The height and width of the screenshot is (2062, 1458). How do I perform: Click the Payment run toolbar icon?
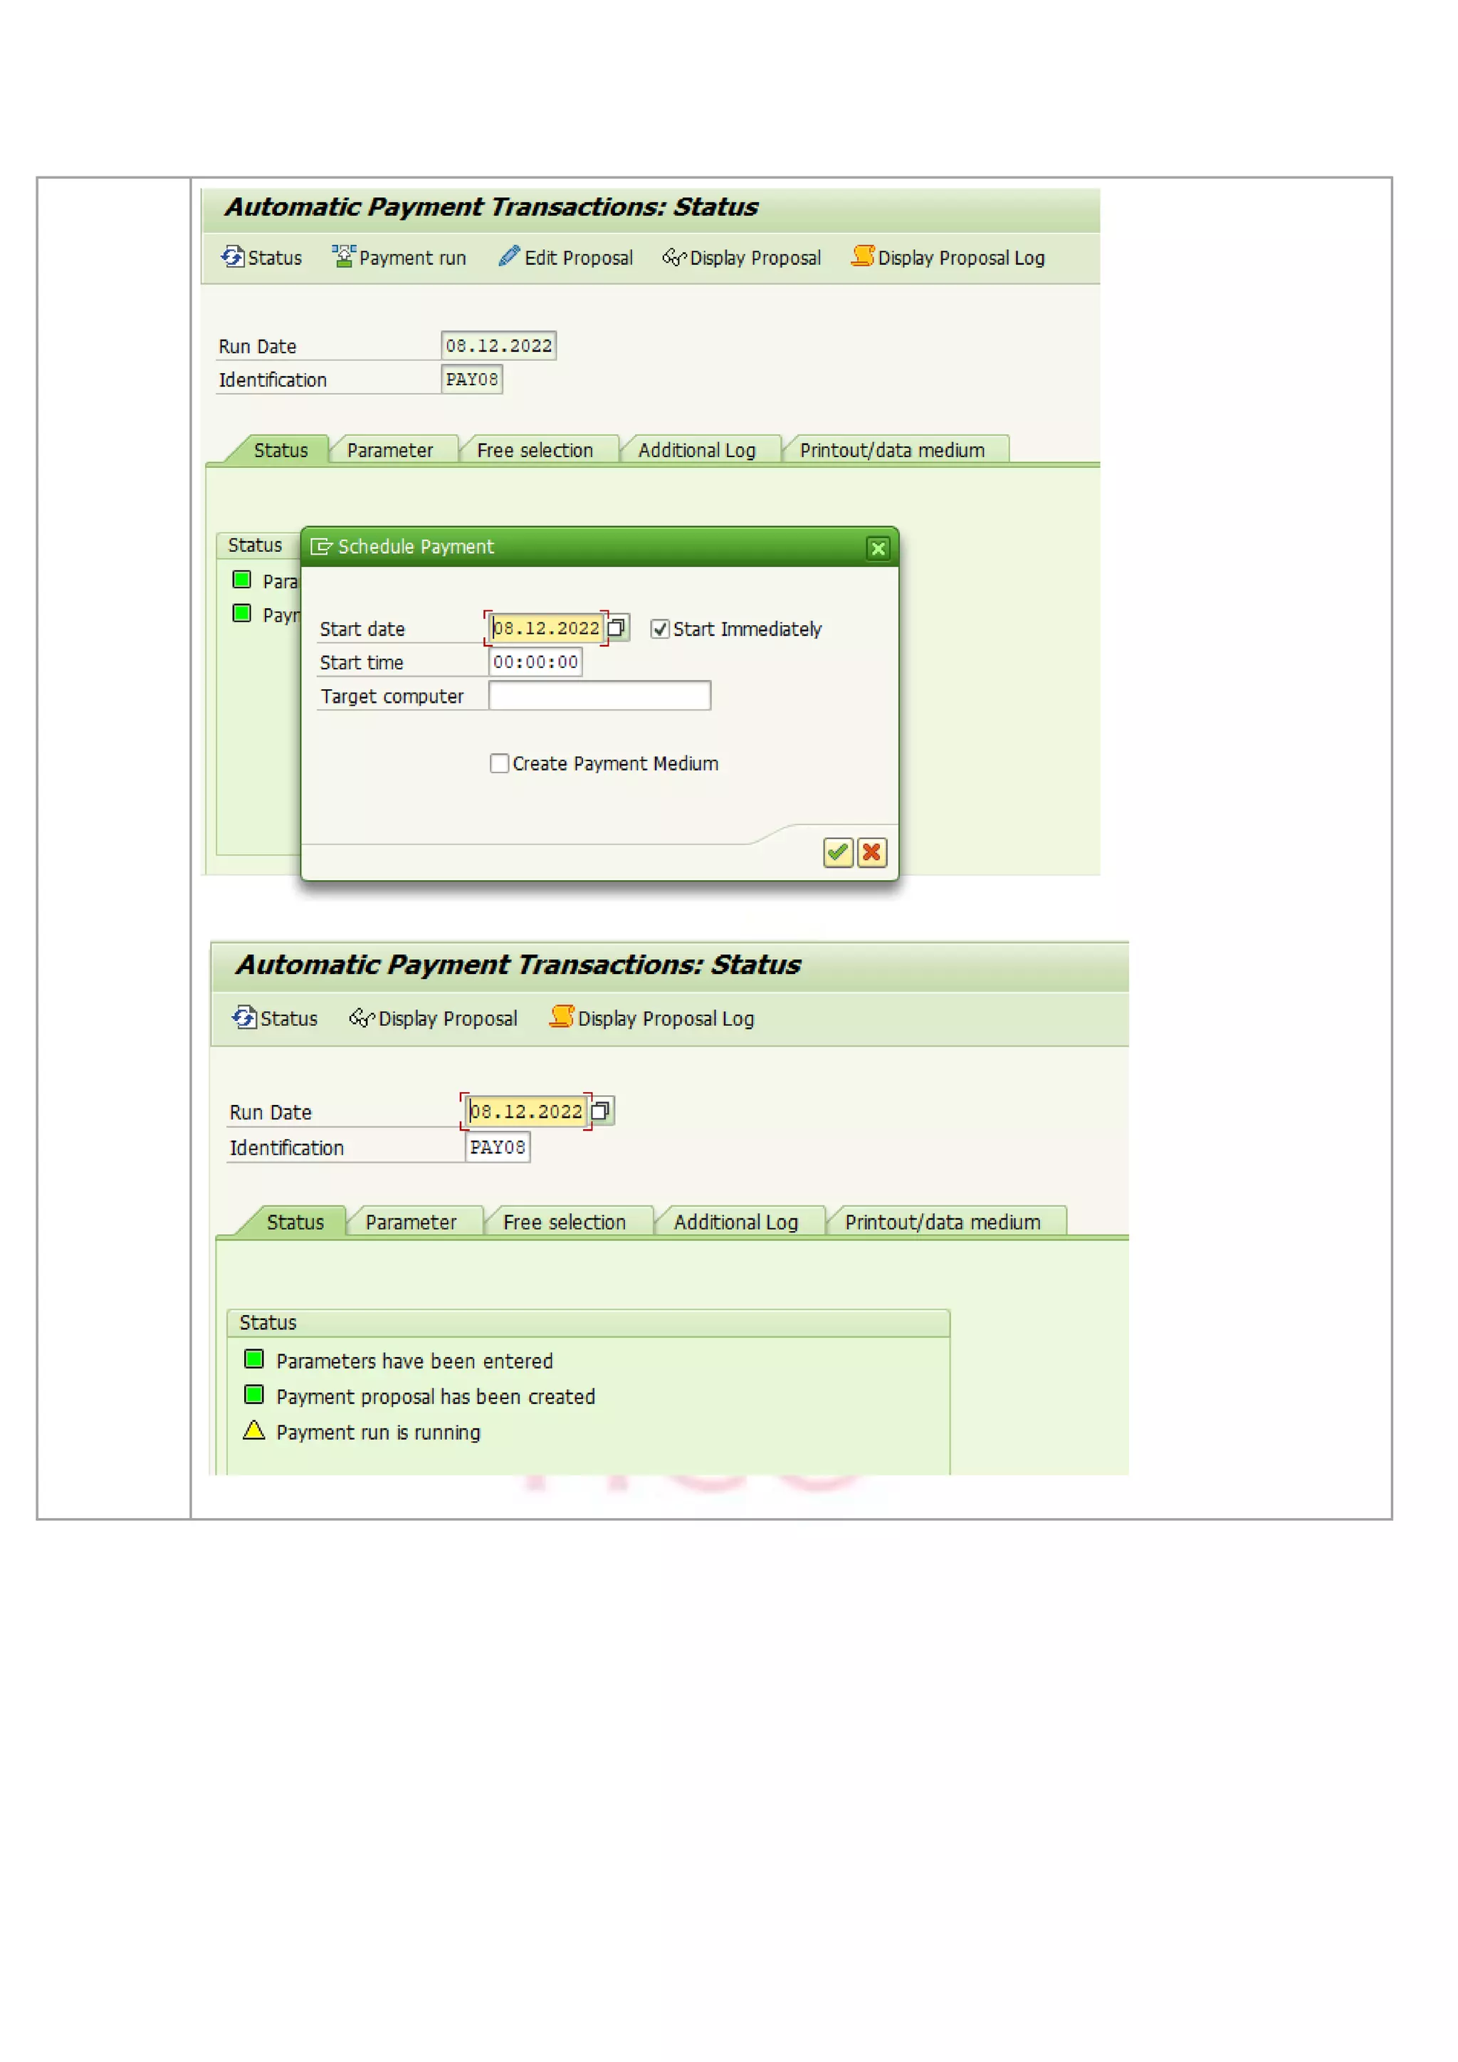344,257
